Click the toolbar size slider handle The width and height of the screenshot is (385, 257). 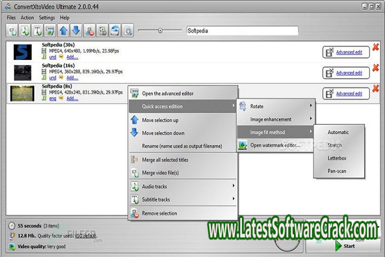(x=160, y=31)
